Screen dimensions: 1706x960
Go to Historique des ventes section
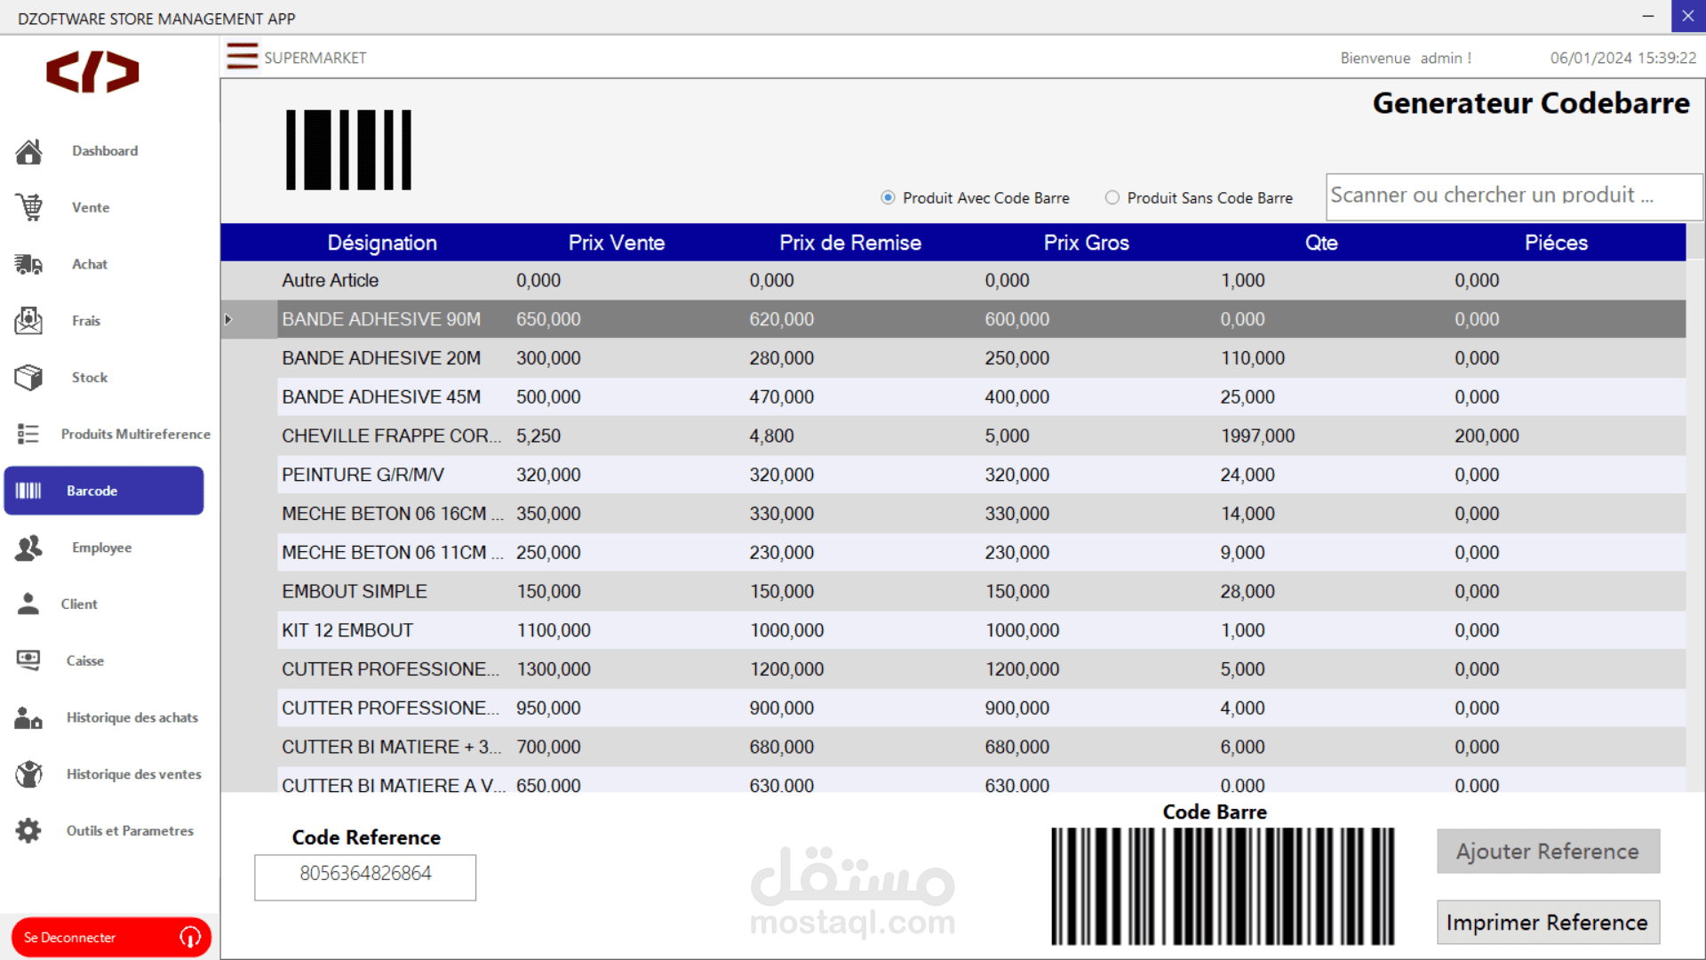tap(133, 774)
